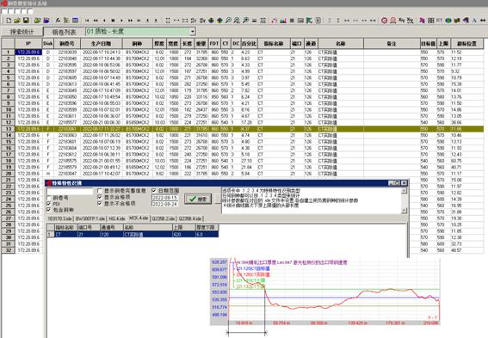This screenshot has width=488, height=338.
Task: Click the floppy disk save icon
Action: pyautogui.click(x=26, y=21)
